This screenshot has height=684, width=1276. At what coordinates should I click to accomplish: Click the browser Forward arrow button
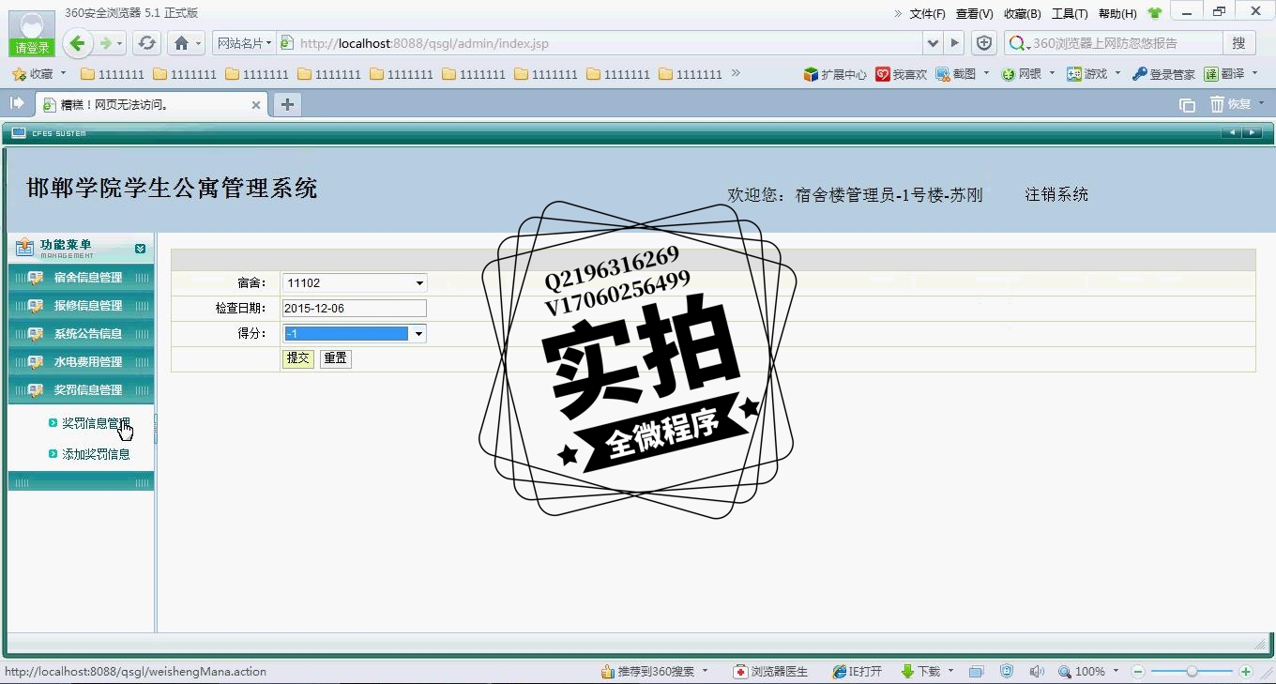click(x=106, y=43)
